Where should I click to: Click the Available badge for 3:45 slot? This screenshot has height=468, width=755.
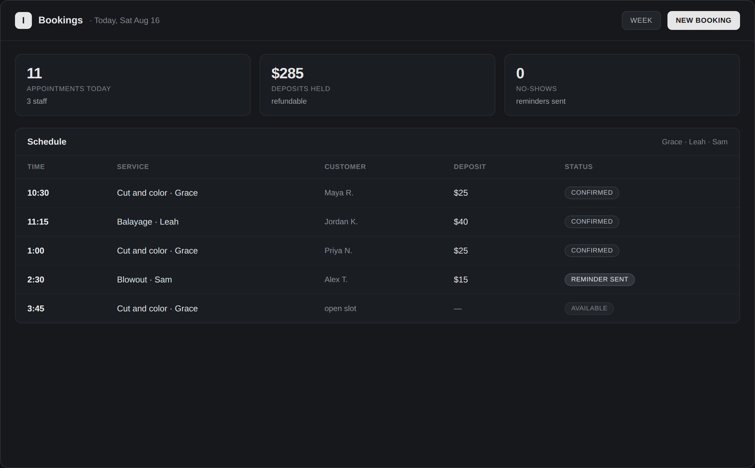[x=589, y=308]
